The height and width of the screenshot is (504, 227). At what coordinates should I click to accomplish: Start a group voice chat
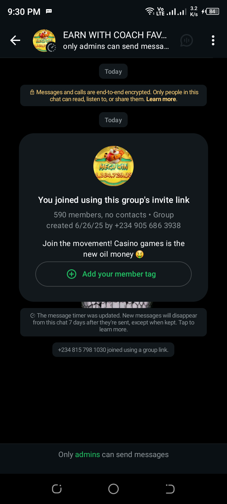click(186, 40)
